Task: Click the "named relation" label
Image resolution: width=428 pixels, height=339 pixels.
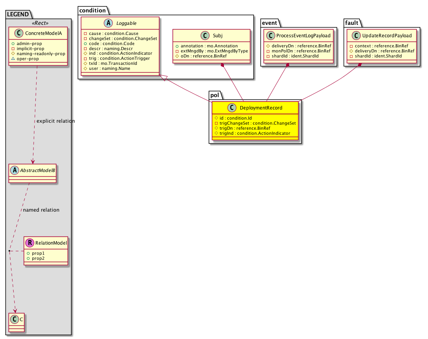Action: [41, 210]
